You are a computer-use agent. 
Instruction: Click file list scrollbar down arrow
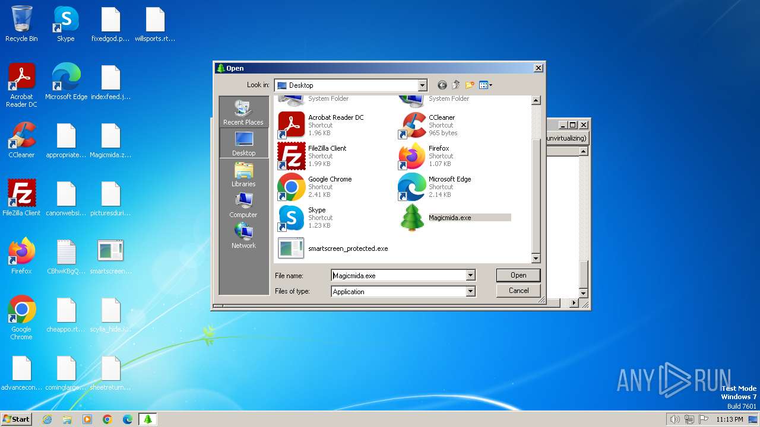(536, 259)
